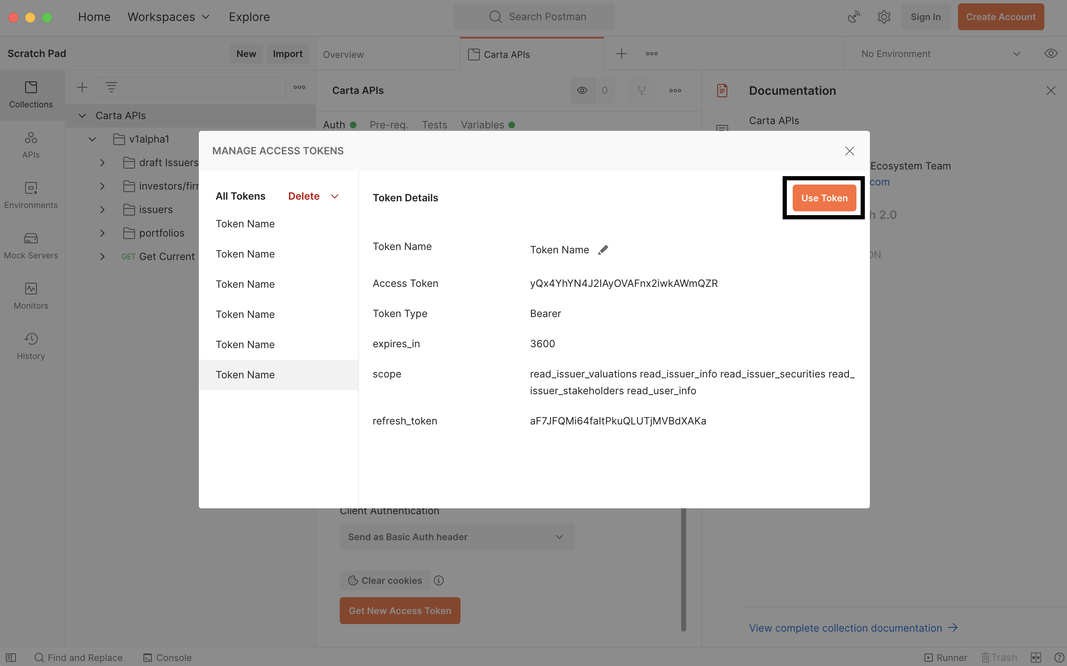
Task: Click the Use Token button
Action: tap(824, 198)
